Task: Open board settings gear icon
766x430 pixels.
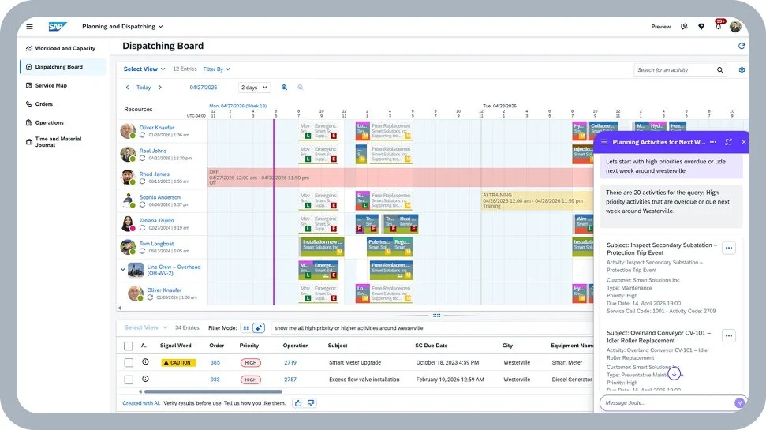Action: point(742,70)
